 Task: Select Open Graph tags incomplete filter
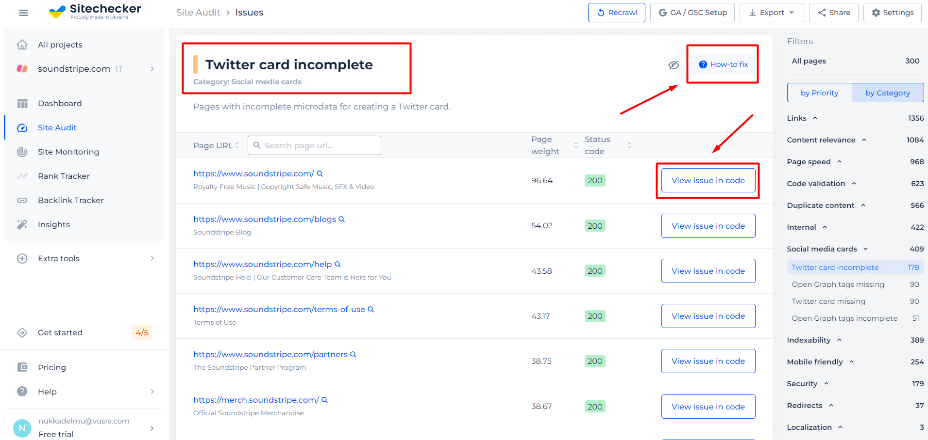(855, 318)
